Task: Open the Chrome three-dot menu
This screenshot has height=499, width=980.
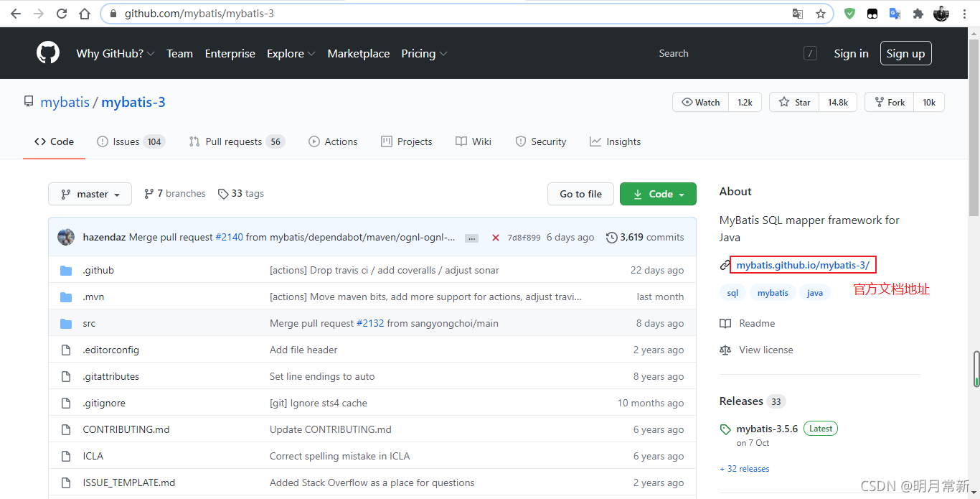Action: pyautogui.click(x=965, y=14)
